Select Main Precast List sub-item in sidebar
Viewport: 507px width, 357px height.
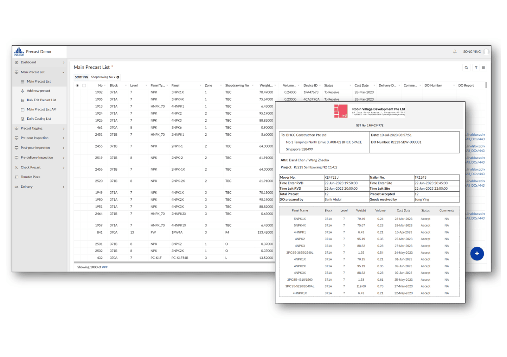click(x=39, y=81)
